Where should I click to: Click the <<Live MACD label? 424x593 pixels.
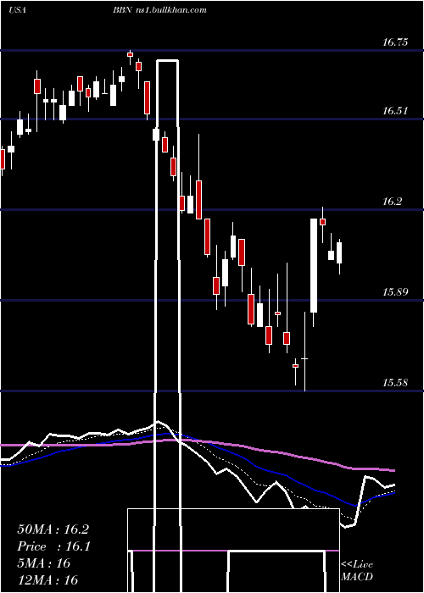357,570
